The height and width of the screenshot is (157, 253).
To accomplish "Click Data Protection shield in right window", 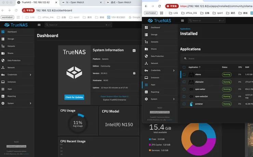I will pos(146,56).
